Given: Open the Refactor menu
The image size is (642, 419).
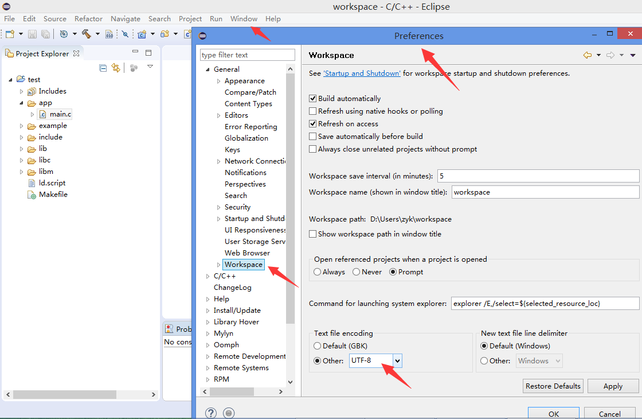Looking at the screenshot, I should [88, 19].
